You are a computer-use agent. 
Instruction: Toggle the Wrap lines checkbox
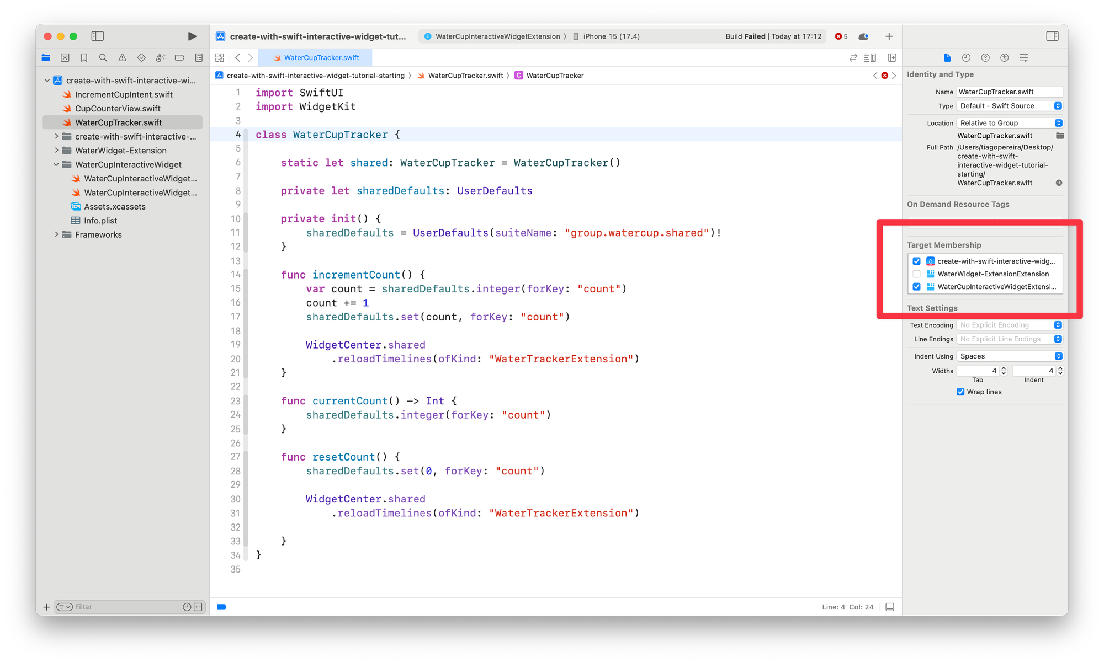960,392
